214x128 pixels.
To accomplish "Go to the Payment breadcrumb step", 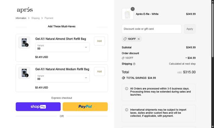I will tap(49, 18).
